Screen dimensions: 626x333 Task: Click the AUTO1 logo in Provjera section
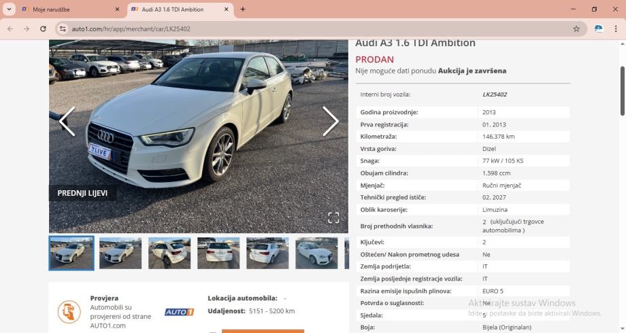tap(179, 312)
